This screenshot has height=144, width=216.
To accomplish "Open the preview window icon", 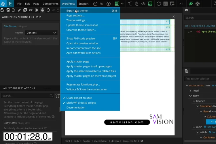I will pyautogui.click(x=165, y=4).
